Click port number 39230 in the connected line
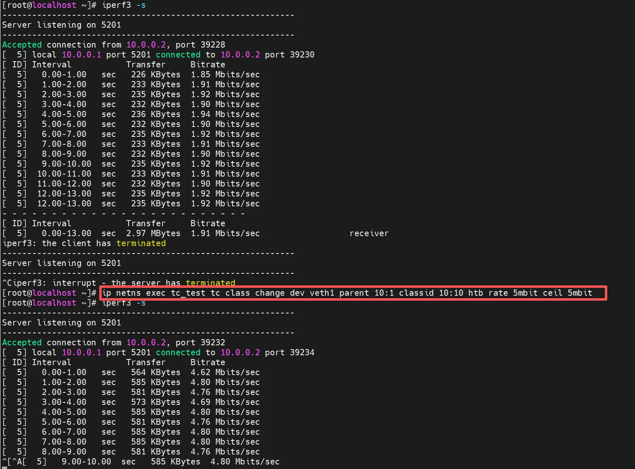 click(302, 55)
